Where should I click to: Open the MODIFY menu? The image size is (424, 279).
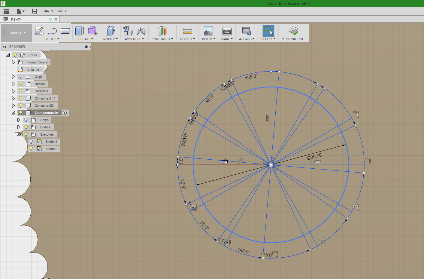click(110, 39)
